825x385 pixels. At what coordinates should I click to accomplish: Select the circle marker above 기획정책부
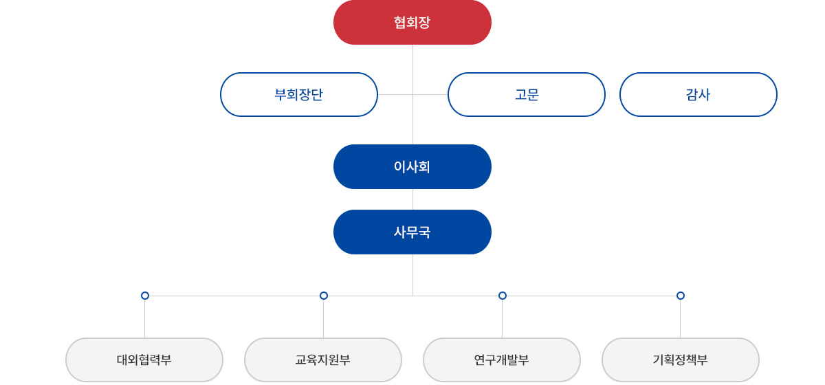pos(681,296)
